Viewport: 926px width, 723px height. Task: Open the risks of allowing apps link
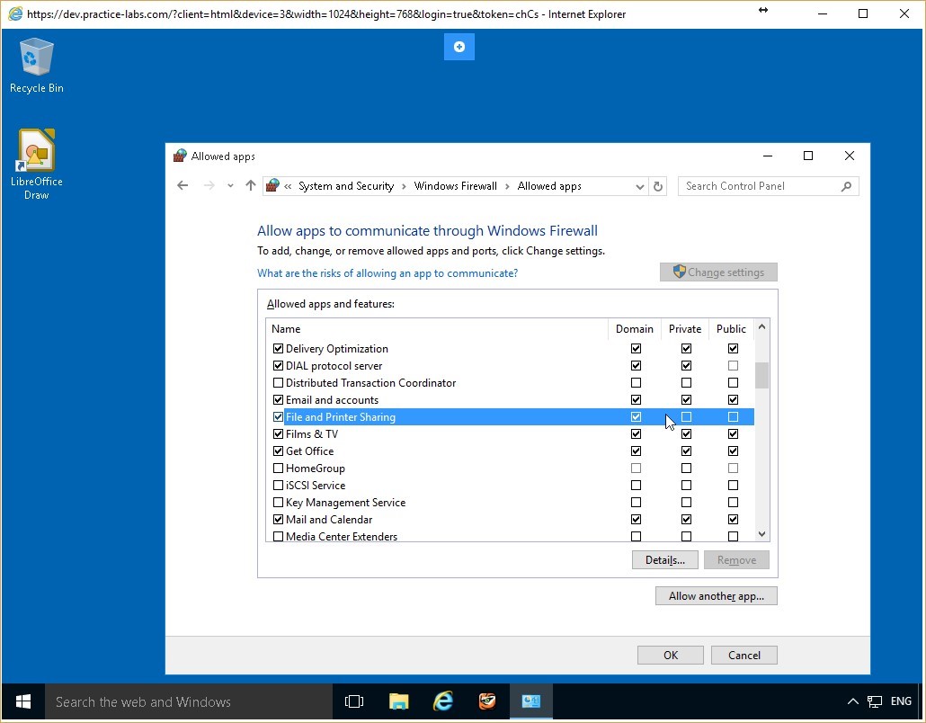[x=387, y=272]
